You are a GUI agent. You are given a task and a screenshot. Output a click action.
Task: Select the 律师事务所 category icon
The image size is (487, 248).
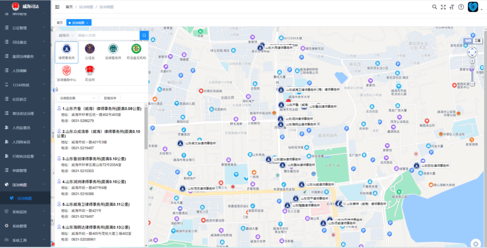click(67, 51)
